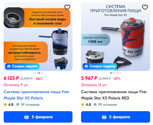The height and width of the screenshot is (125, 153).
Task: Click the review bubble icon of Polaris RED
Action: click(x=95, y=104)
